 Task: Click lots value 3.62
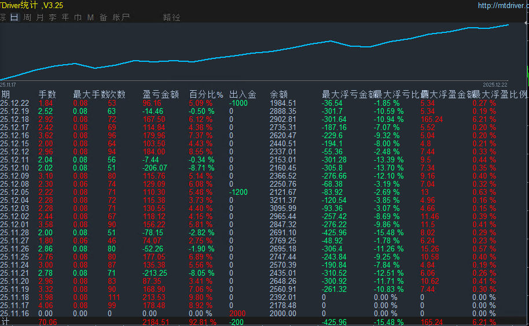46,135
